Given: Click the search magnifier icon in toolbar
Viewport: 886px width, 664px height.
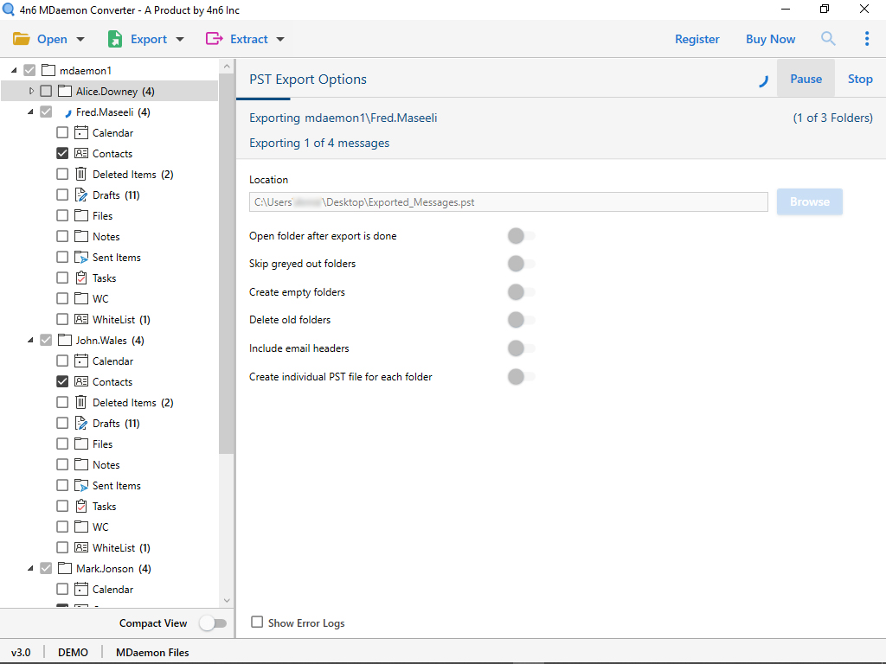Looking at the screenshot, I should [x=828, y=39].
